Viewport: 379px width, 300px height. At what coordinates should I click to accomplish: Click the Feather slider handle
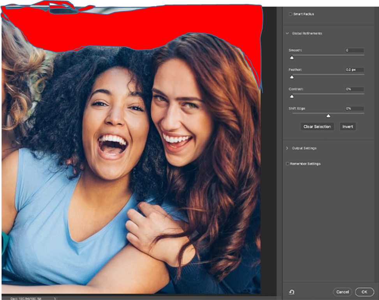coord(292,77)
